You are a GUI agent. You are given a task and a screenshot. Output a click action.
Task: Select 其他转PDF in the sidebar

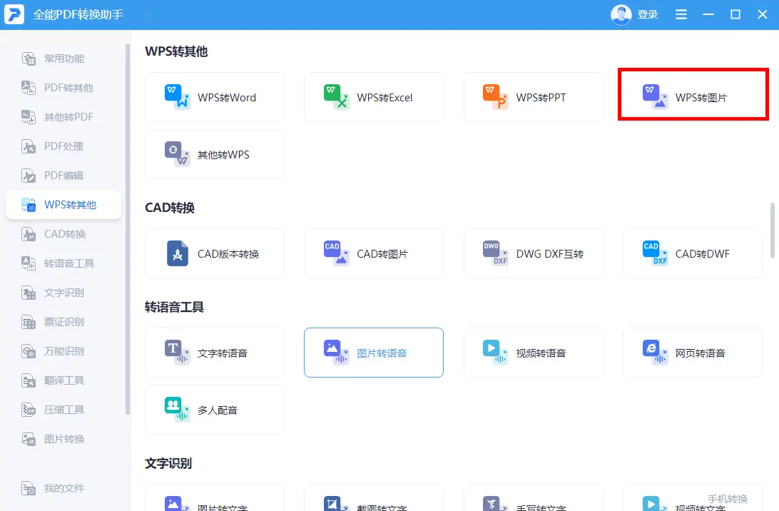(x=63, y=117)
